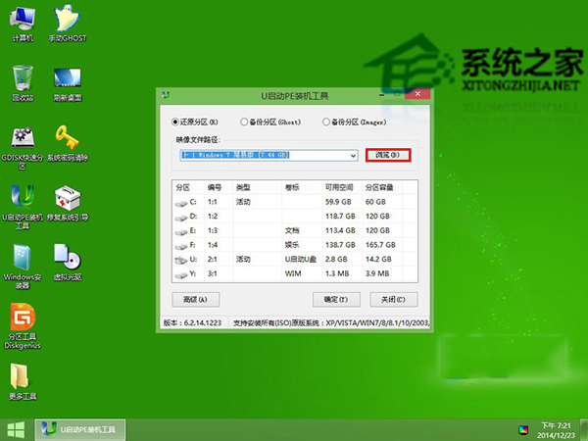Minimize the U启动PE装机工具 window
This screenshot has height=441, width=588.
pyautogui.click(x=382, y=94)
